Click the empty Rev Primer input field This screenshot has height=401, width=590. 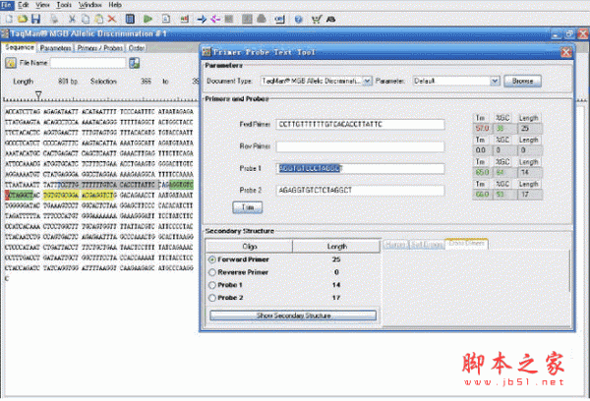point(360,146)
